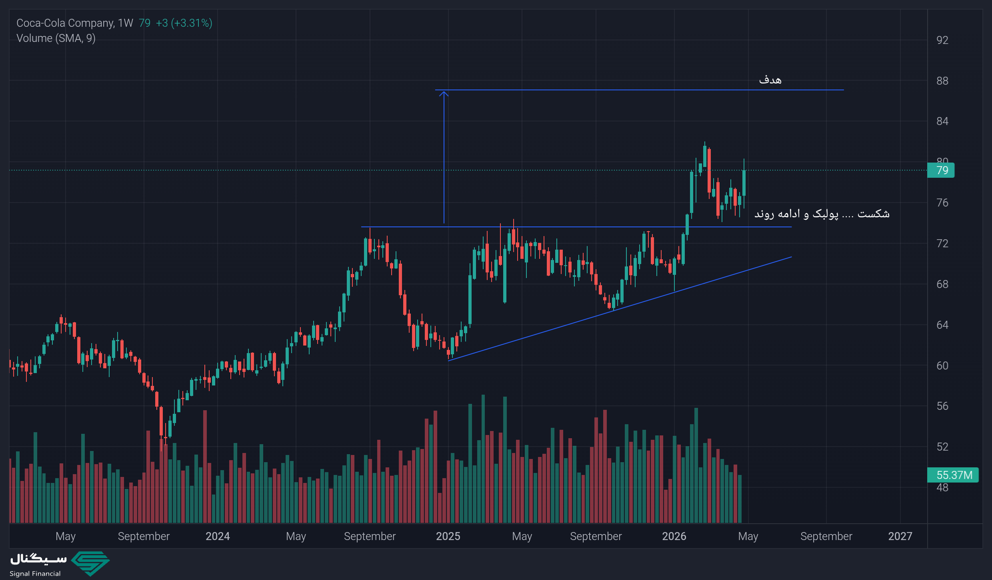Click the green volume tag 55.37M
Viewport: 992px width, 580px height.
point(953,475)
